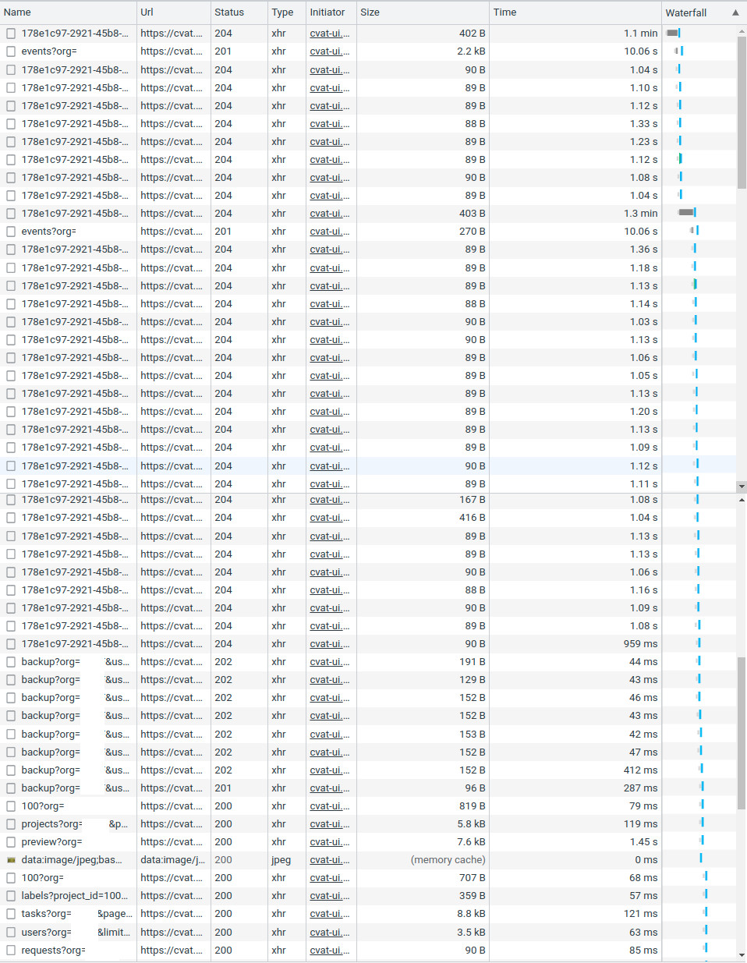Image resolution: width=747 pixels, height=963 pixels.
Task: Click the waterfall bar for the events?org= request
Action: pyautogui.click(x=678, y=50)
